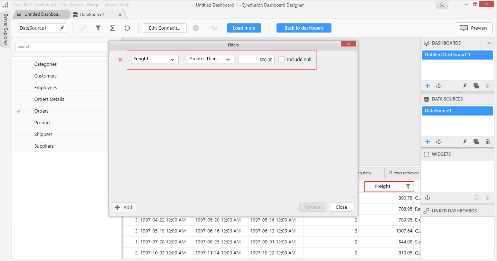
Task: Click the sigma expression icon in toolbar
Action: coord(113,28)
